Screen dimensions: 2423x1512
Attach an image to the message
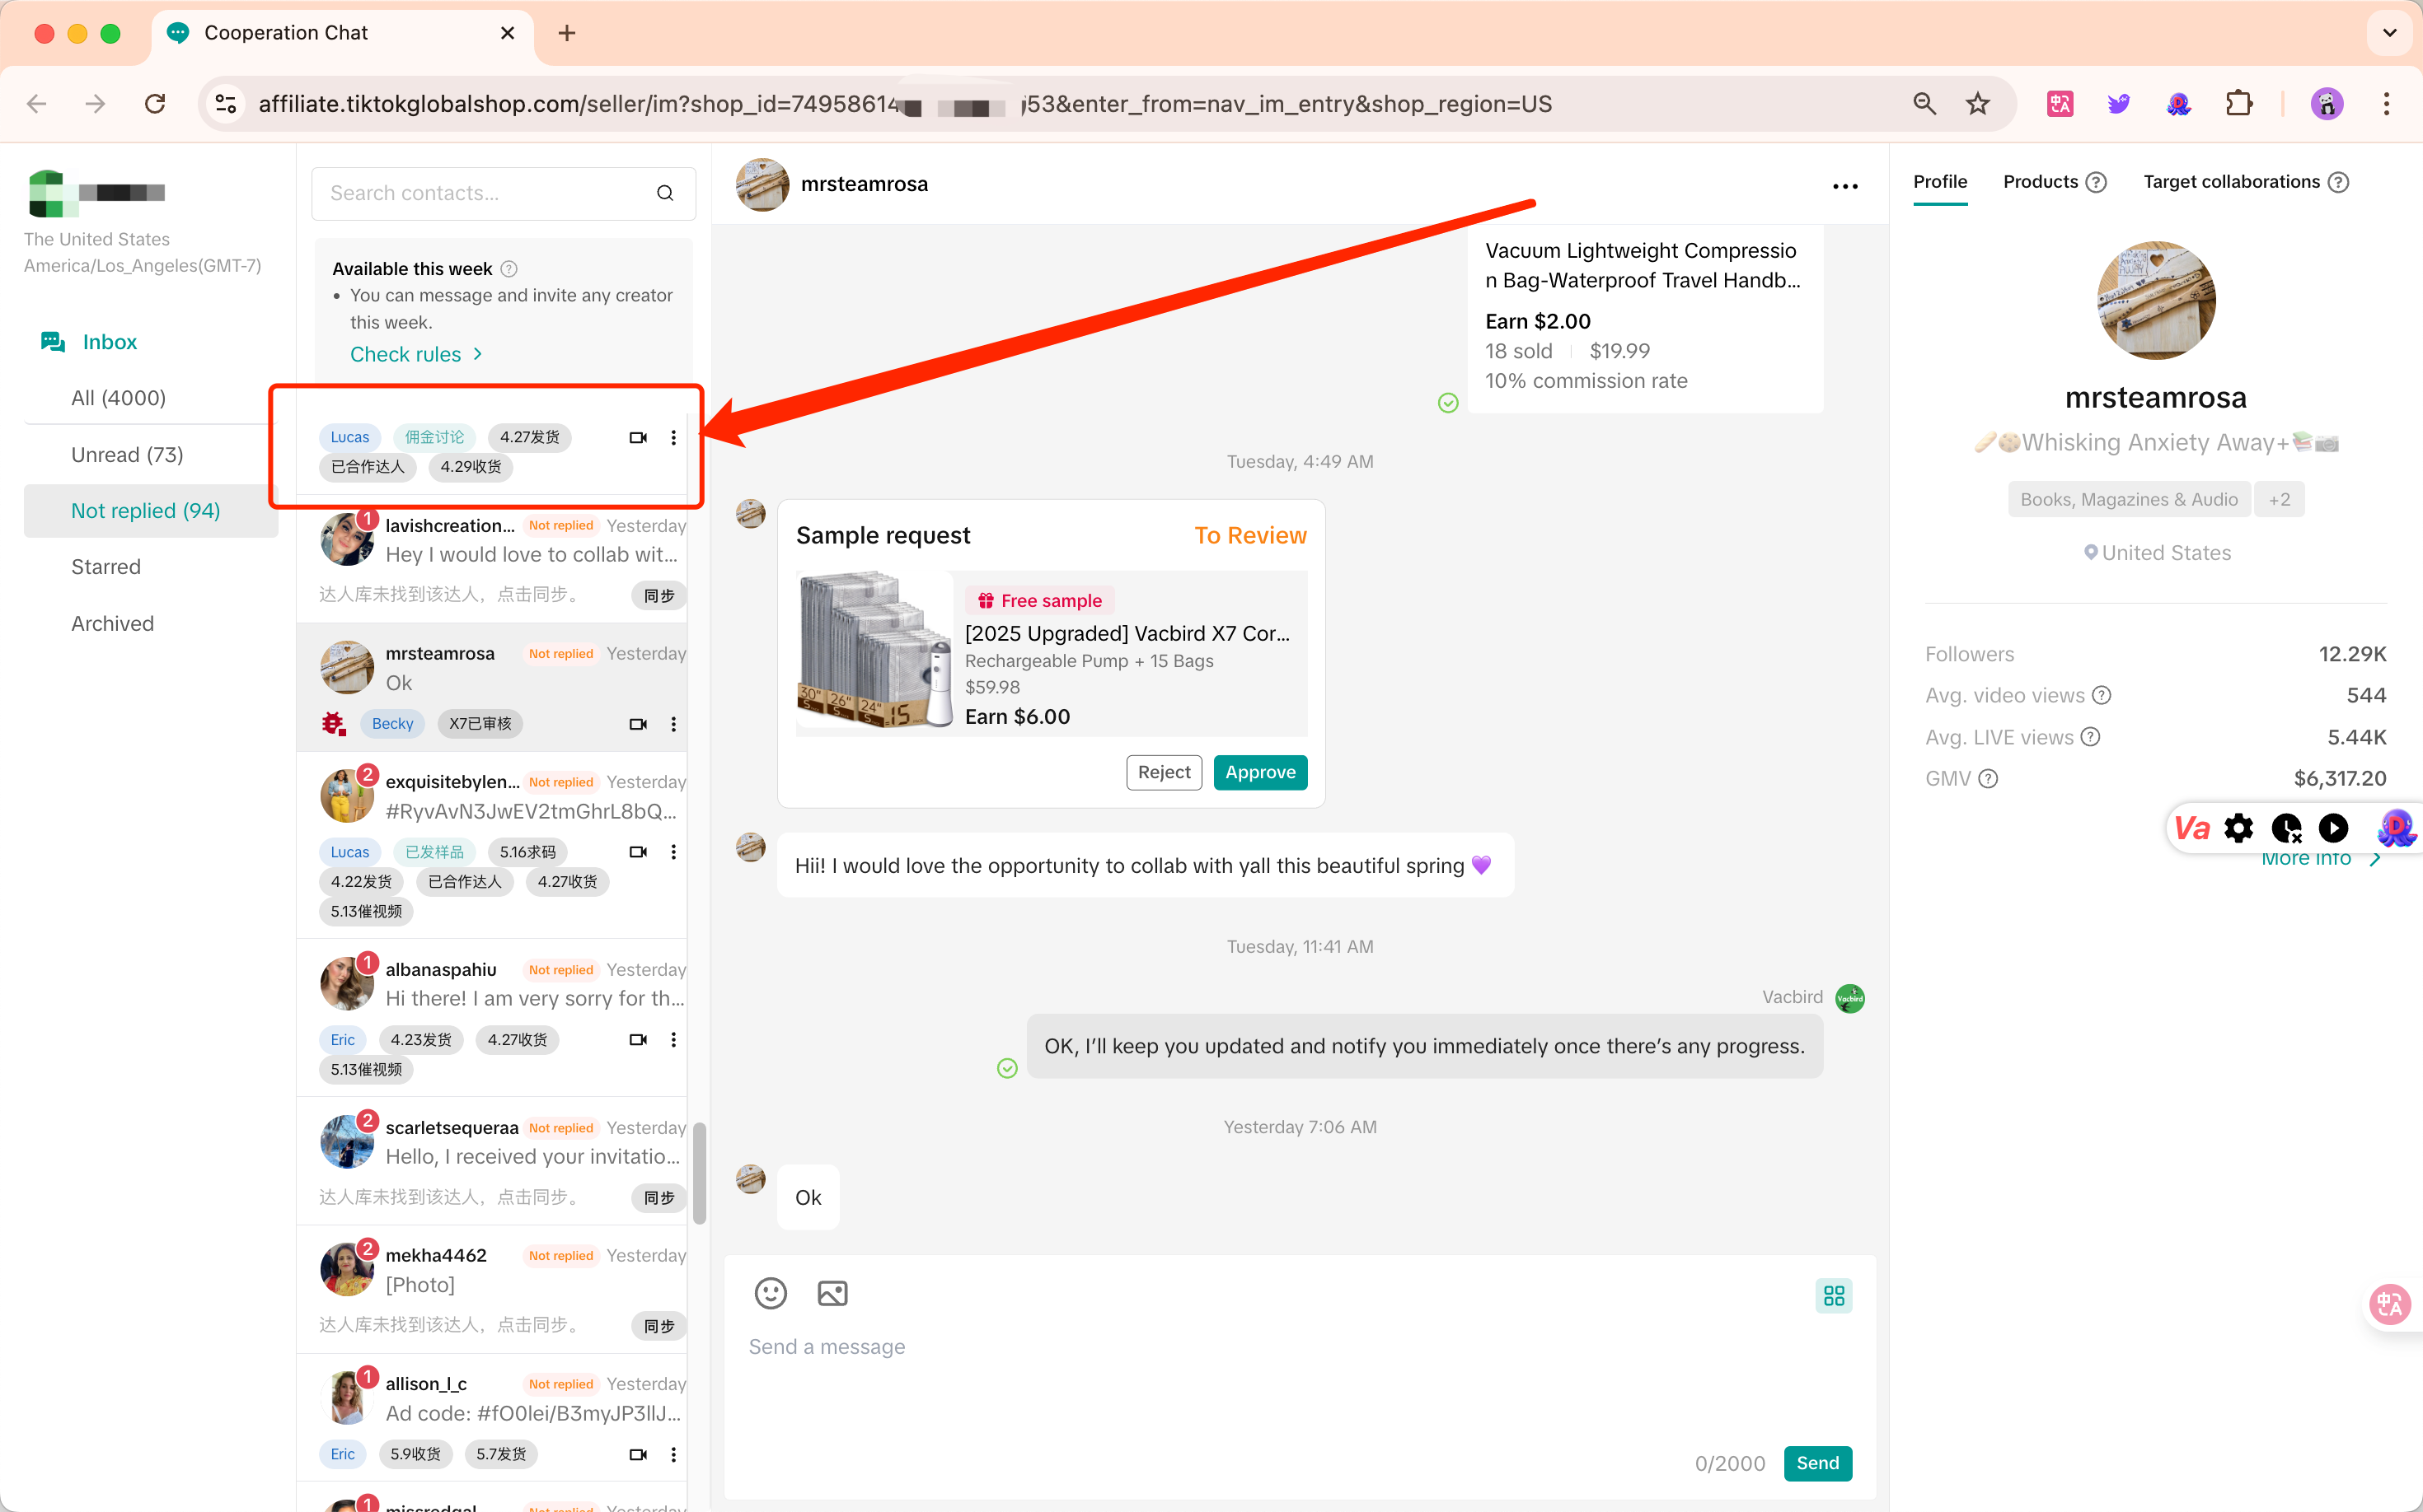click(x=832, y=1293)
